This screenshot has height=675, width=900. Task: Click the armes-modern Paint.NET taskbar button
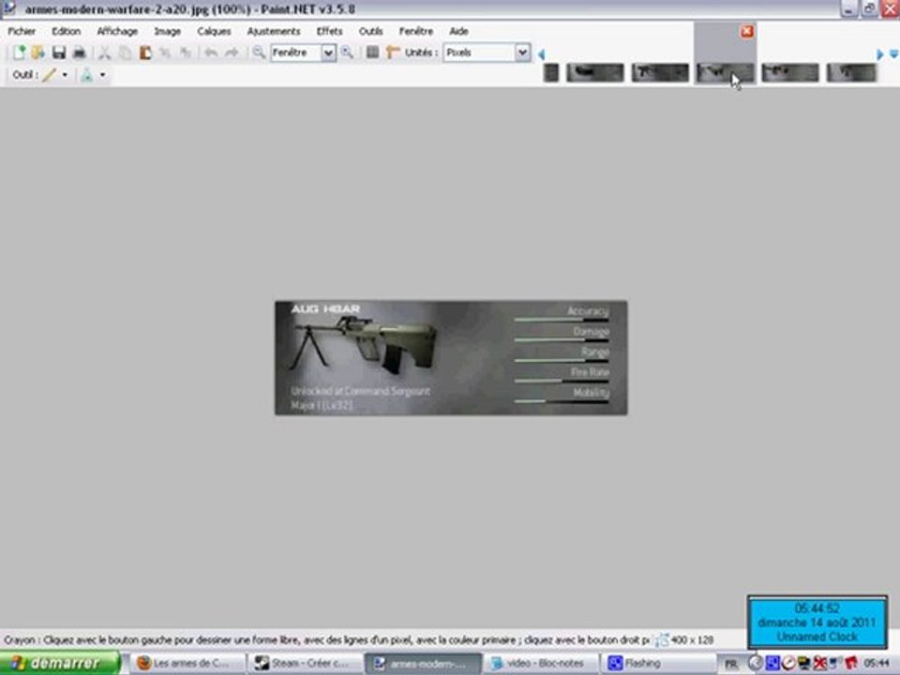pos(423,663)
